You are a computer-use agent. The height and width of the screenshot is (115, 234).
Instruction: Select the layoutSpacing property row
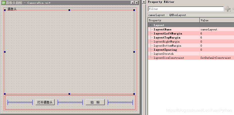(x=191, y=50)
